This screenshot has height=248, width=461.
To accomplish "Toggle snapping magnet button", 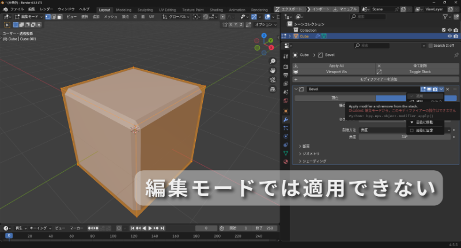I will point(206,17).
